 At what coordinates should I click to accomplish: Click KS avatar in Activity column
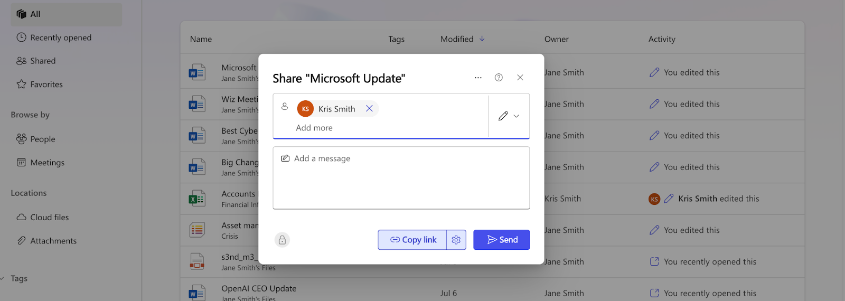(x=654, y=199)
